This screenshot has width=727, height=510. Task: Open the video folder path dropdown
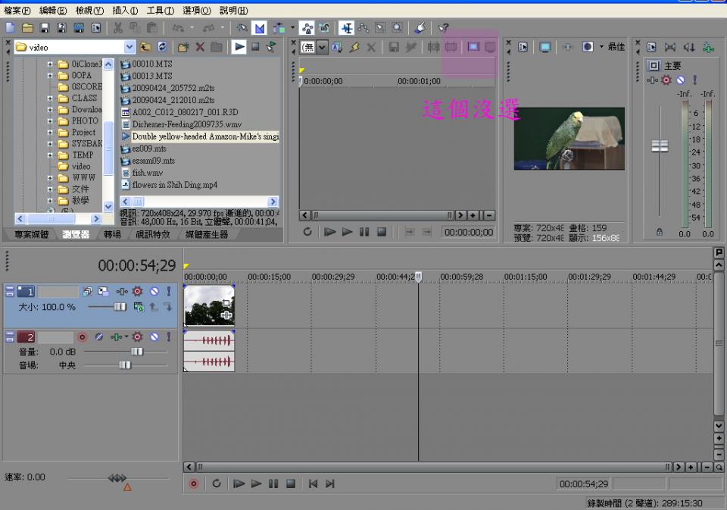(x=129, y=47)
